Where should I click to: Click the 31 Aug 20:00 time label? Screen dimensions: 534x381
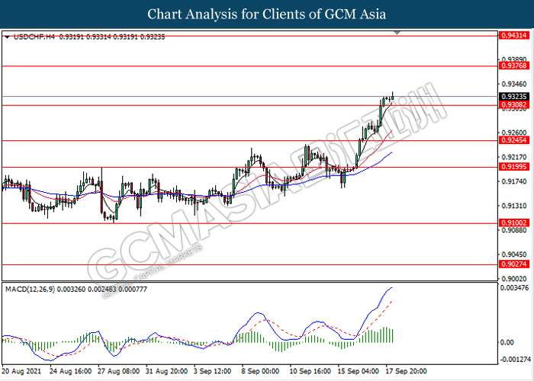[166, 371]
